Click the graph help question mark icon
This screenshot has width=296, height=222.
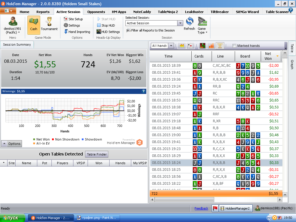pyautogui.click(x=143, y=91)
